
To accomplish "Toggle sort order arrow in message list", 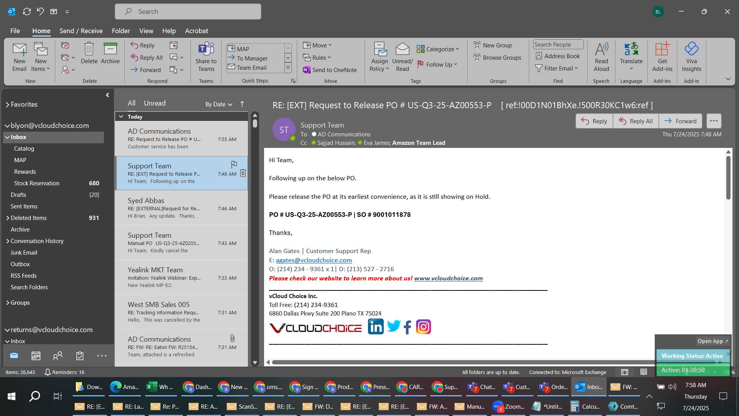I will [x=242, y=104].
